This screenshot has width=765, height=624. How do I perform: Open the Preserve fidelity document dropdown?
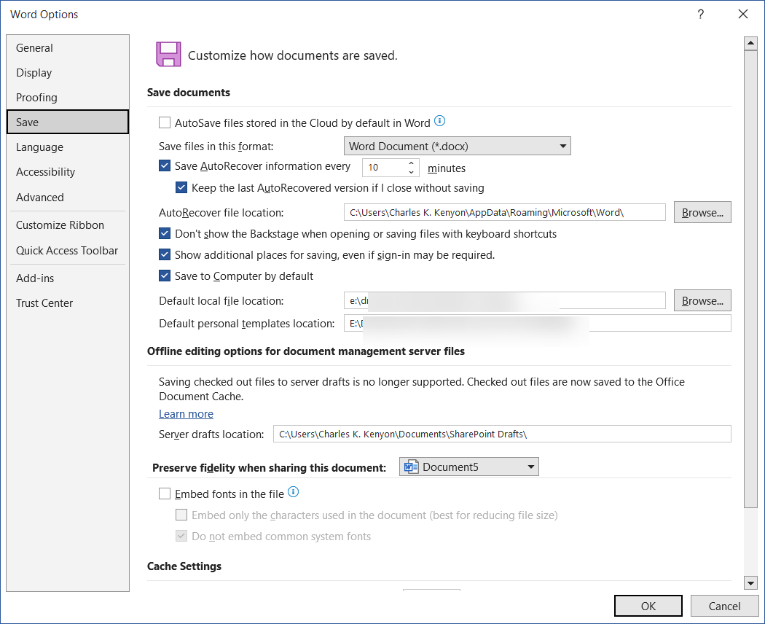(531, 467)
